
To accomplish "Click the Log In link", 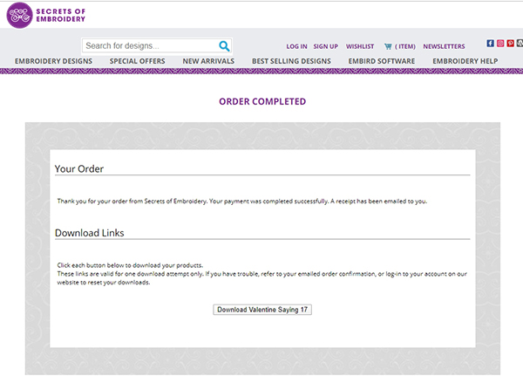I will click(296, 46).
